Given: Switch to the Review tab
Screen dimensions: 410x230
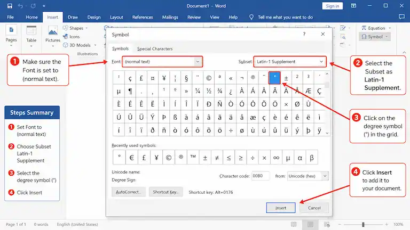Looking at the screenshot, I should point(194,17).
